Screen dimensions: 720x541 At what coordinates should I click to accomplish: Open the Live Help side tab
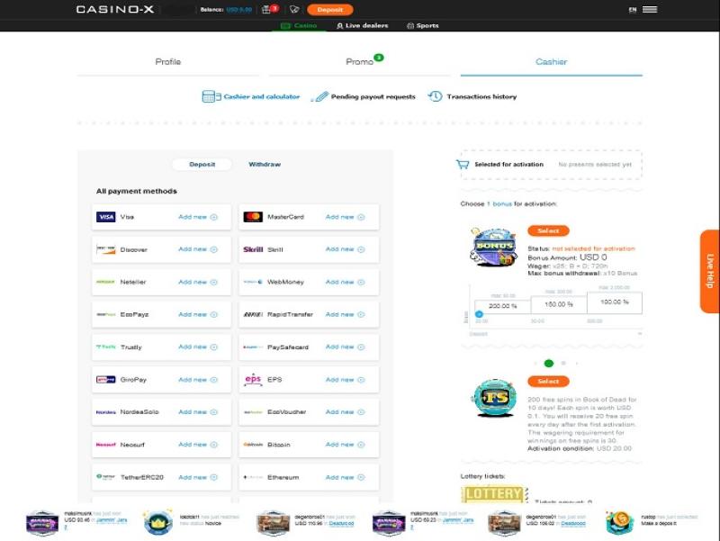710,271
